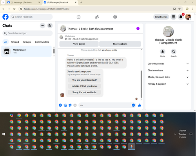The width and height of the screenshot is (196, 156).
Task: Click the Copilot icon in the taskbar
Action: tap(11, 115)
